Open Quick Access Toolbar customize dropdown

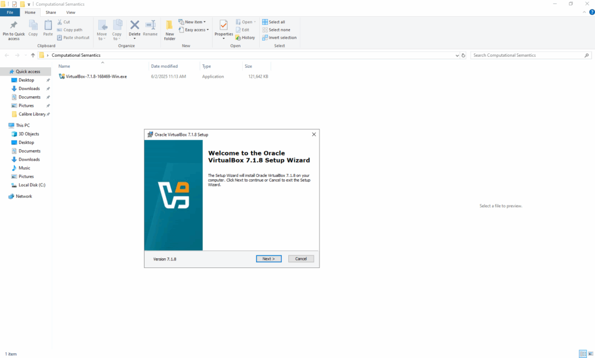tap(28, 4)
